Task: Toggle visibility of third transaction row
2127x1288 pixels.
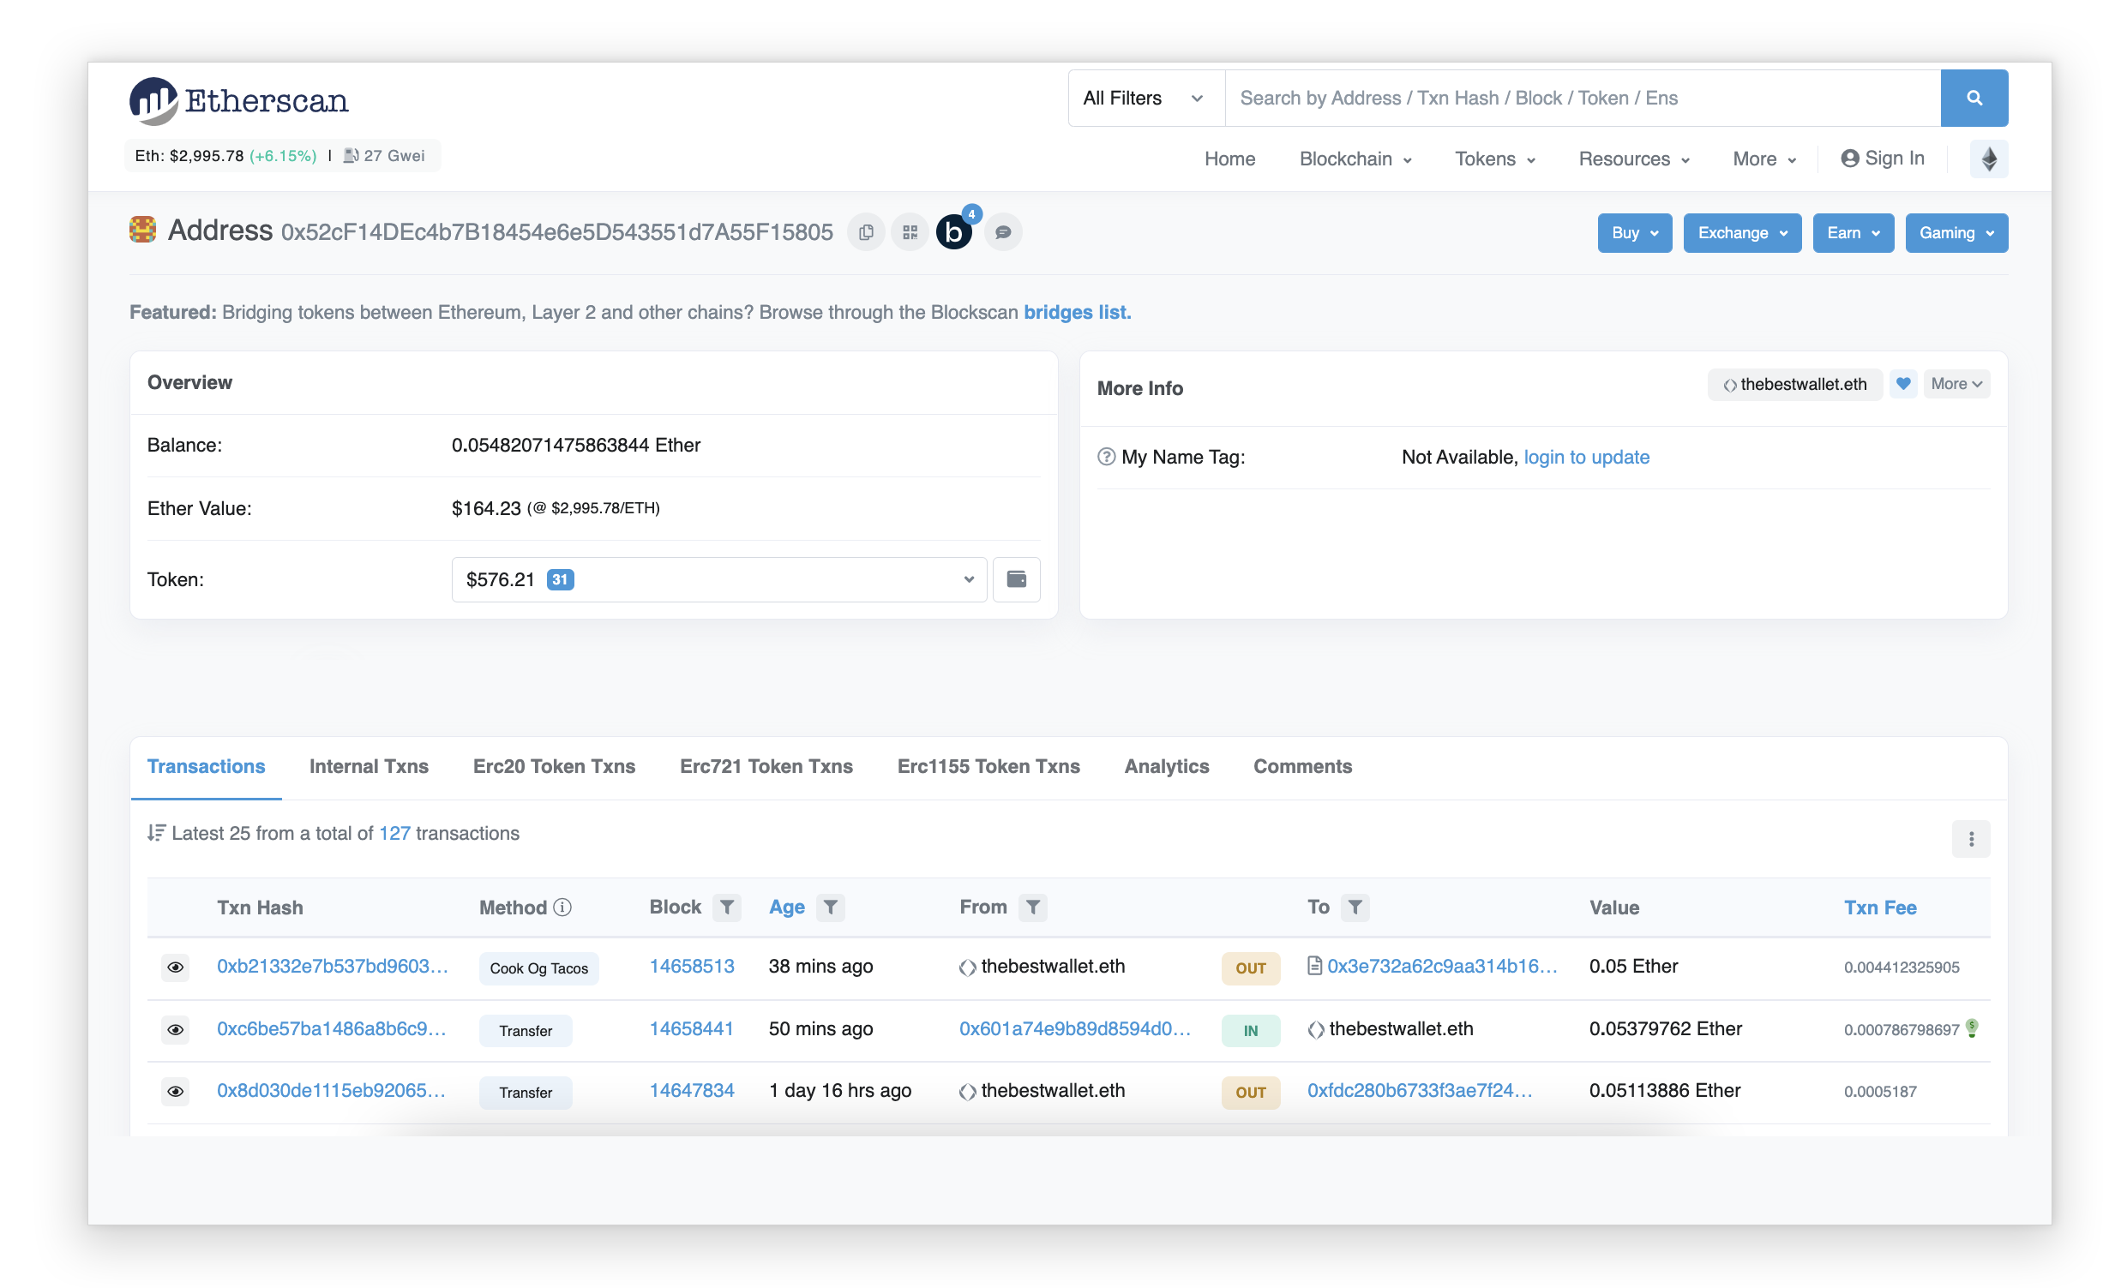Action: (175, 1091)
